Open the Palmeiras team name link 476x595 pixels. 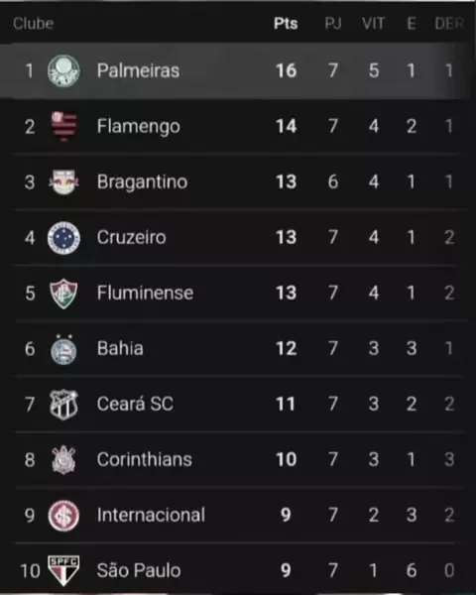pyautogui.click(x=138, y=70)
